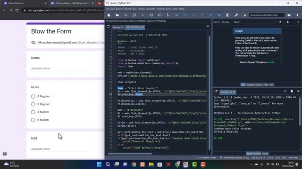Change to parent directory arrow icon

[x=297, y=15]
